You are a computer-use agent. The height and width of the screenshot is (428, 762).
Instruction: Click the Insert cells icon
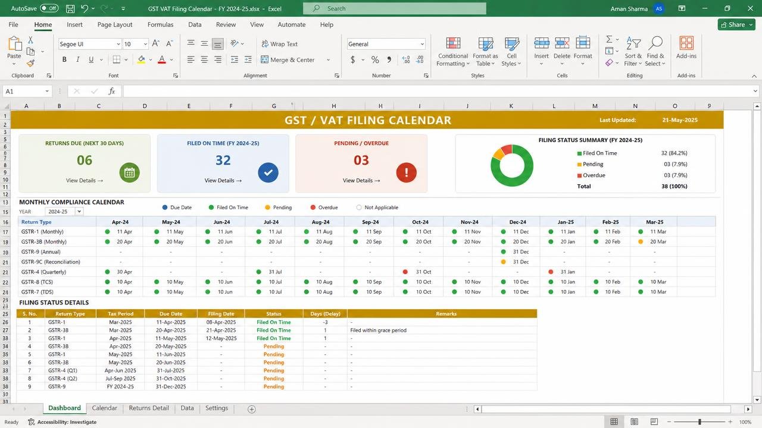[x=541, y=44]
